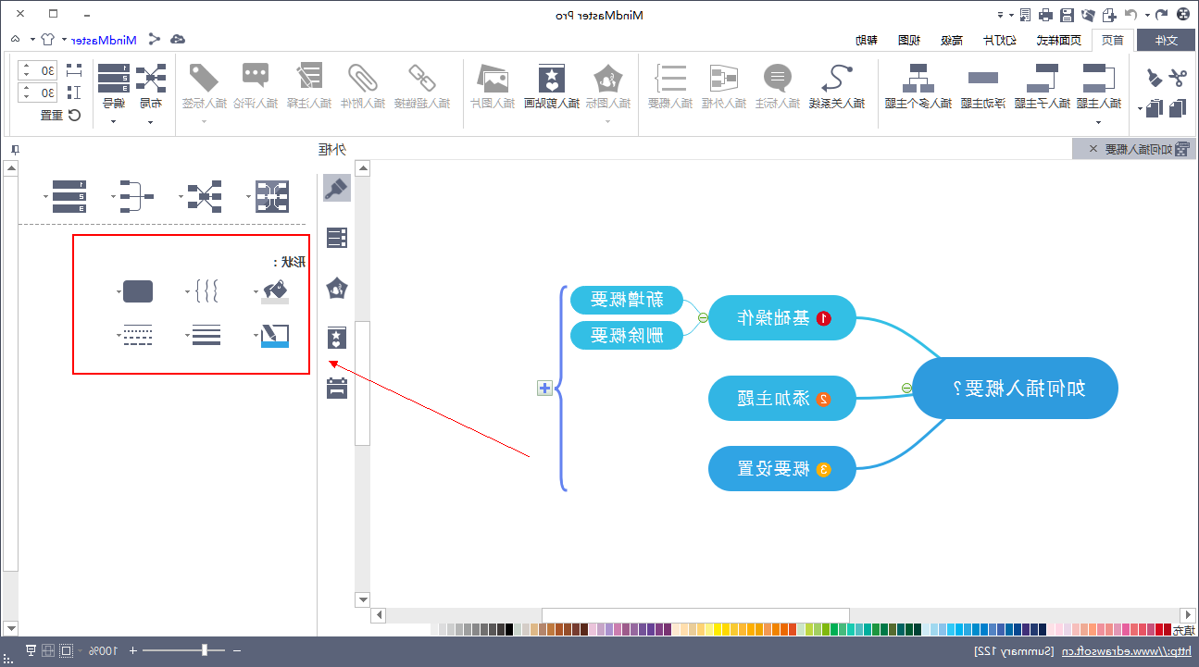Click Insert Clipart (插入剪贴画) ribbon icon
This screenshot has width=1199, height=667.
pyautogui.click(x=552, y=78)
